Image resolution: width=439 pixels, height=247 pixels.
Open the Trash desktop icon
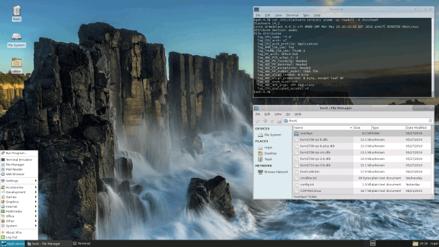point(17,13)
